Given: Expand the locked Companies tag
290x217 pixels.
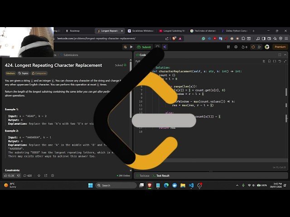Looking at the screenshot, I should [x=39, y=73].
